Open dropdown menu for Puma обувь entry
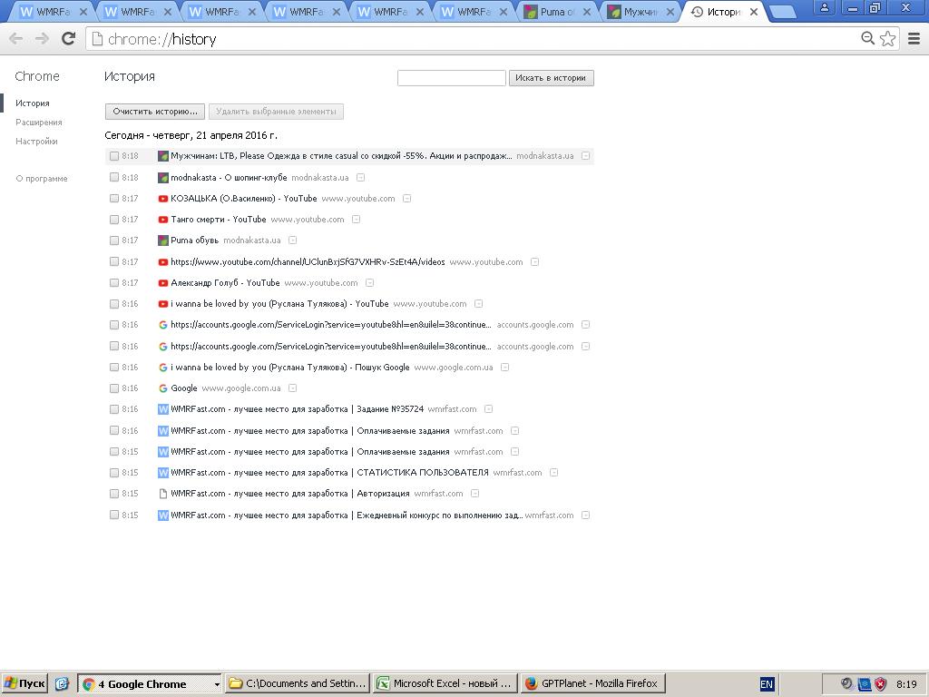Image resolution: width=929 pixels, height=697 pixels. coord(292,240)
